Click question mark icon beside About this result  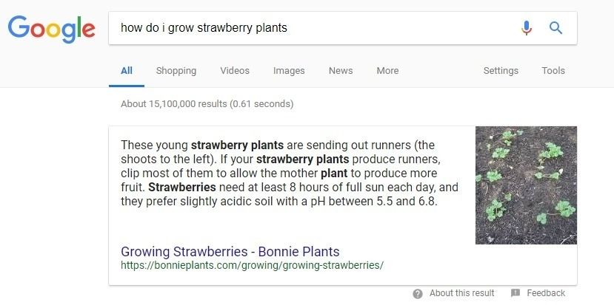(x=418, y=294)
